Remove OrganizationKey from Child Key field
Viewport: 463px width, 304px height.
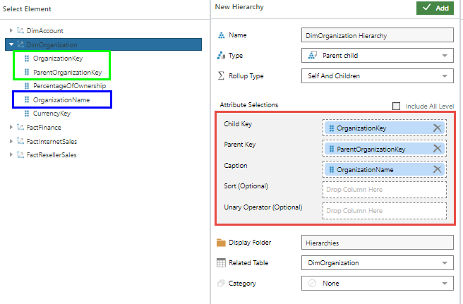[438, 128]
